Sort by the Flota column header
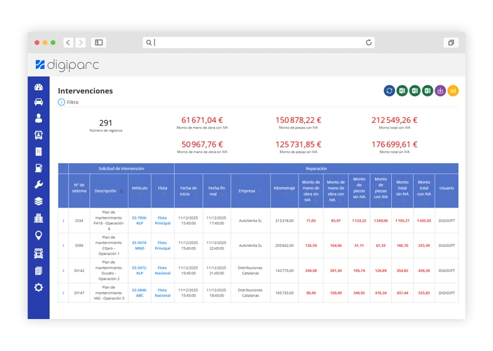 click(x=163, y=191)
